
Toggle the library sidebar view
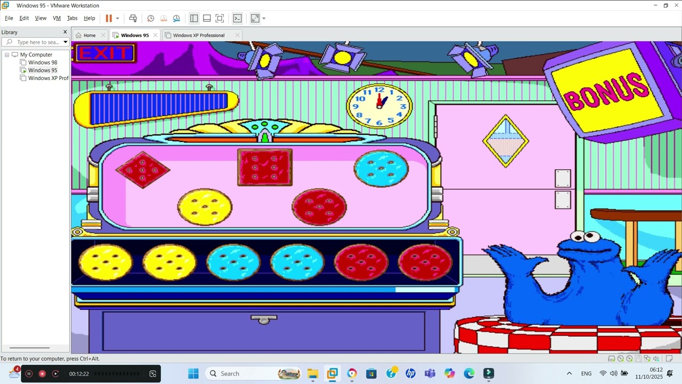coord(194,18)
